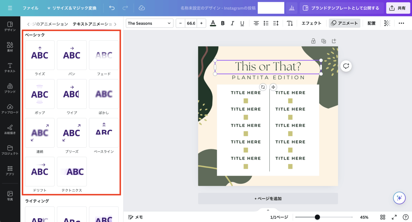Image resolution: width=412 pixels, height=222 pixels.
Task: Expand the page thumbnails chevron at bottom
Action: coord(268,210)
